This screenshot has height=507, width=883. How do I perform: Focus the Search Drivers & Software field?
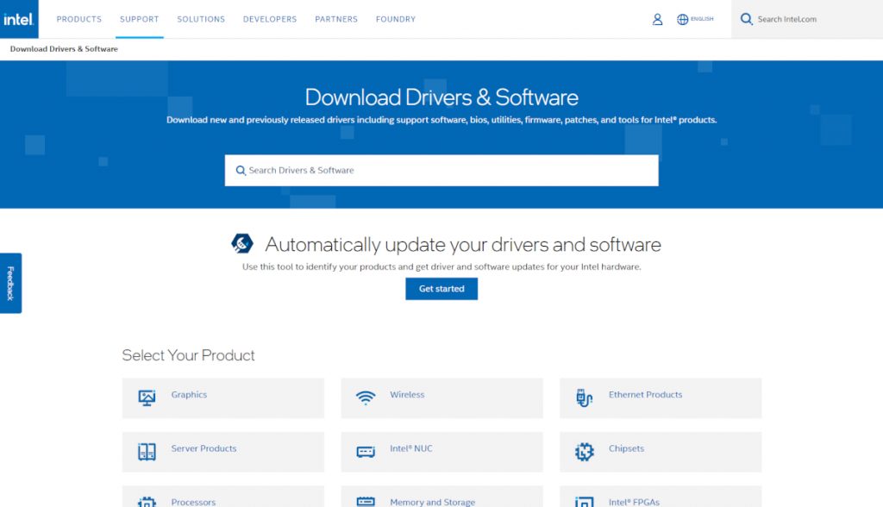[x=441, y=170]
